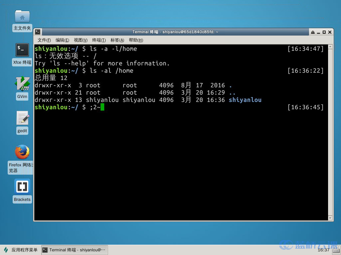This screenshot has height=255, width=341.
Task: Click the terminal scrollbar up arrow
Action: [x=330, y=47]
